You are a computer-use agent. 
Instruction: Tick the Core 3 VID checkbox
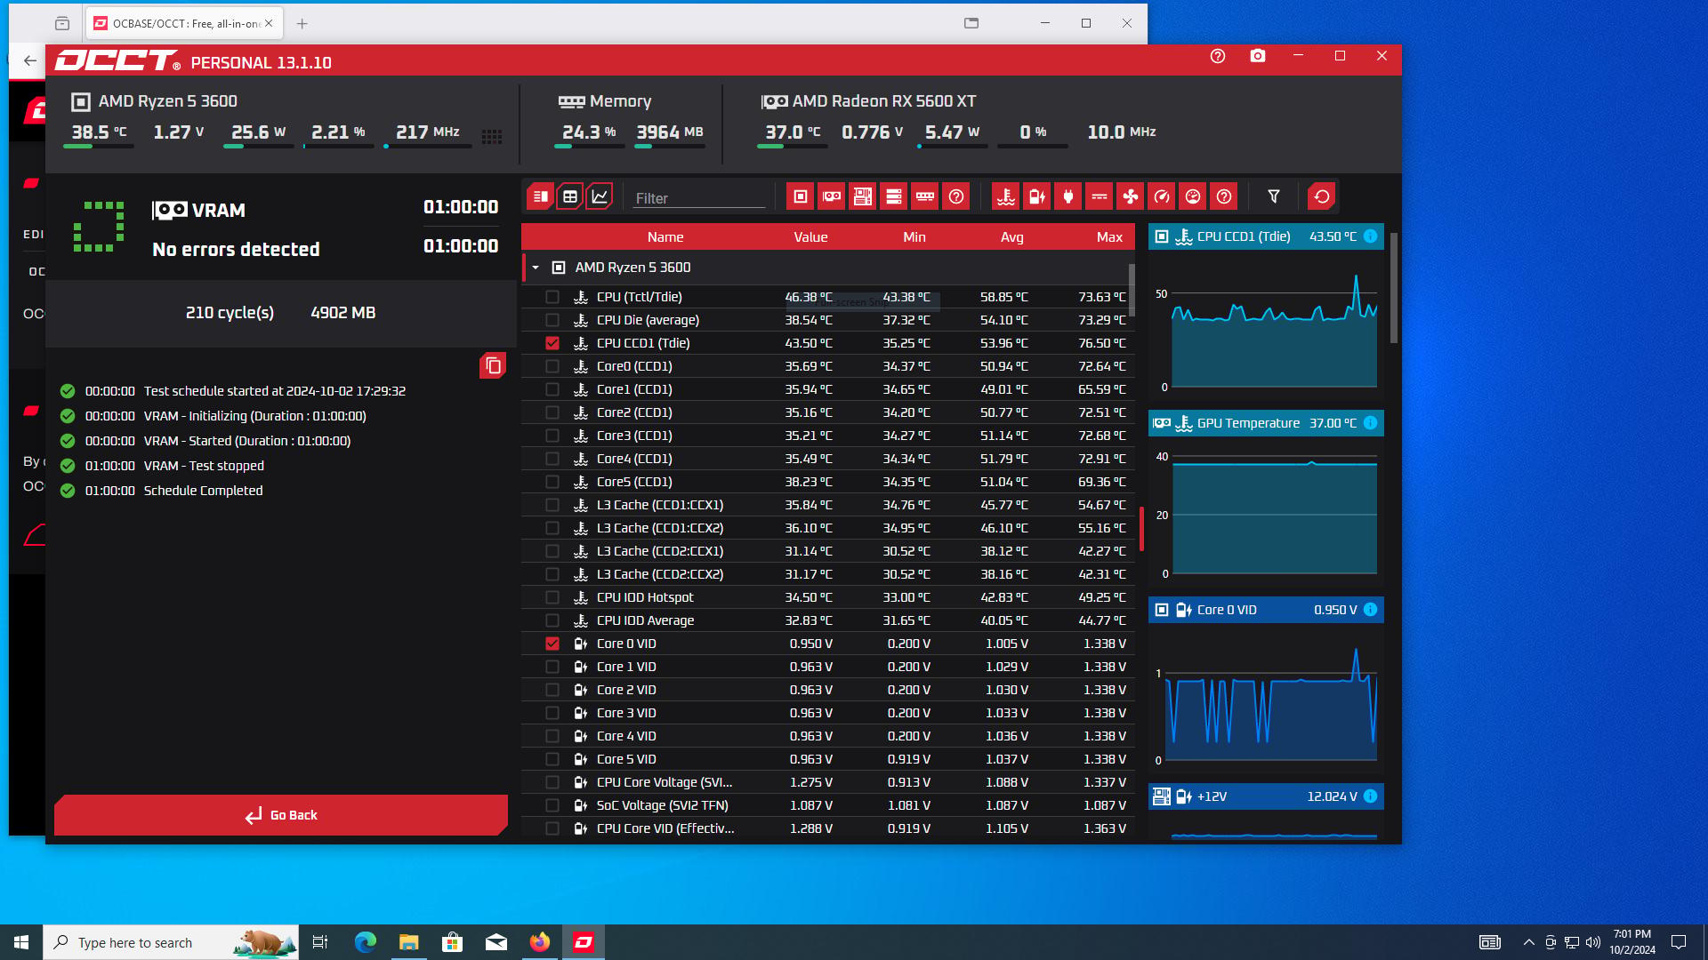pos(552,713)
